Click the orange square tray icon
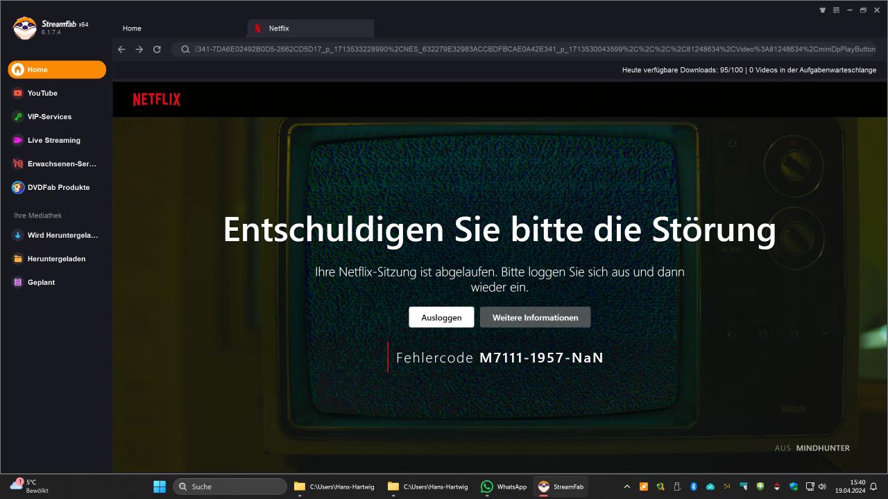Viewport: 888px width, 499px height. pyautogui.click(x=644, y=487)
